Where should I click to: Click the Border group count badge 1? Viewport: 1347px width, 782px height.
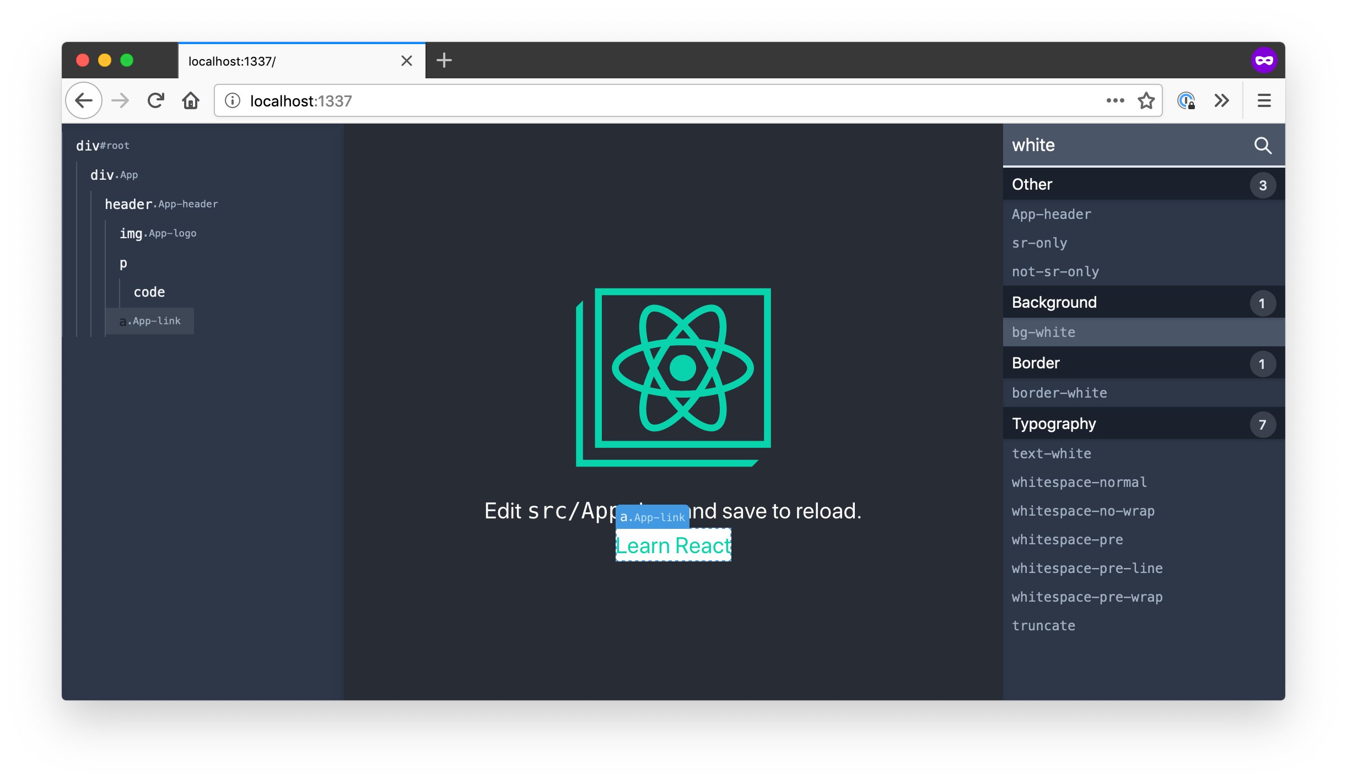(1263, 364)
